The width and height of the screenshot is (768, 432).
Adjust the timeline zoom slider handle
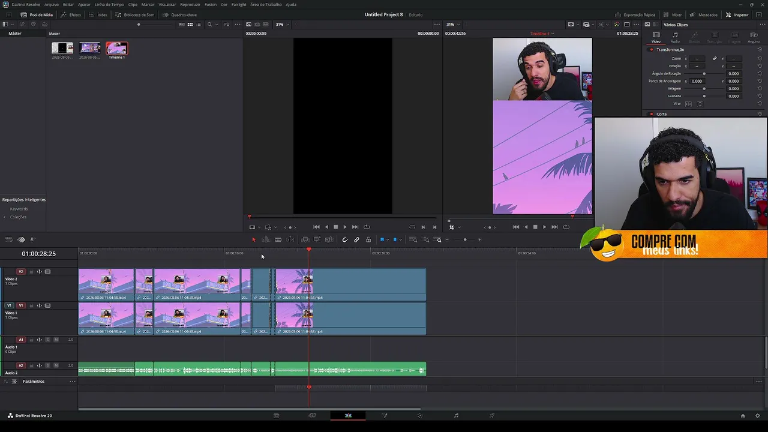point(465,240)
